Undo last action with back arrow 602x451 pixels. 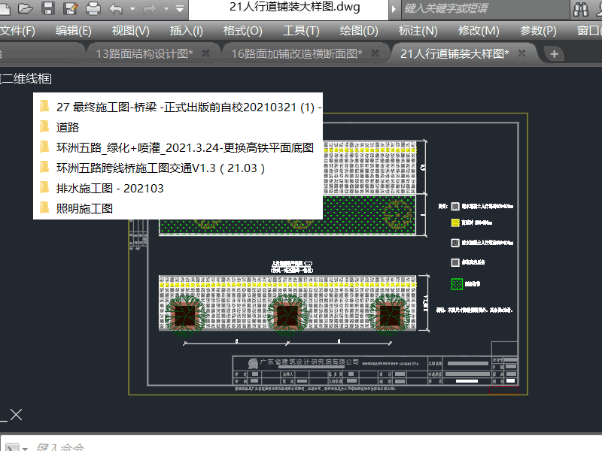pyautogui.click(x=116, y=8)
